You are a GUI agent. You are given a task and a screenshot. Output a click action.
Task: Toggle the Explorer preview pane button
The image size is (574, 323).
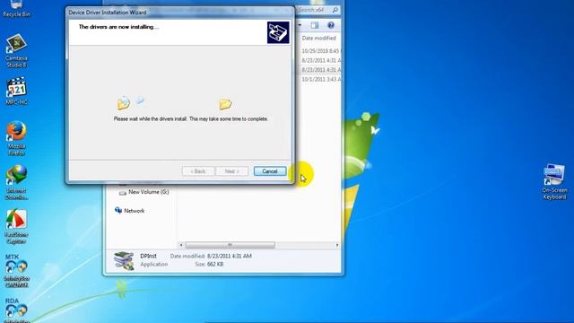point(315,25)
